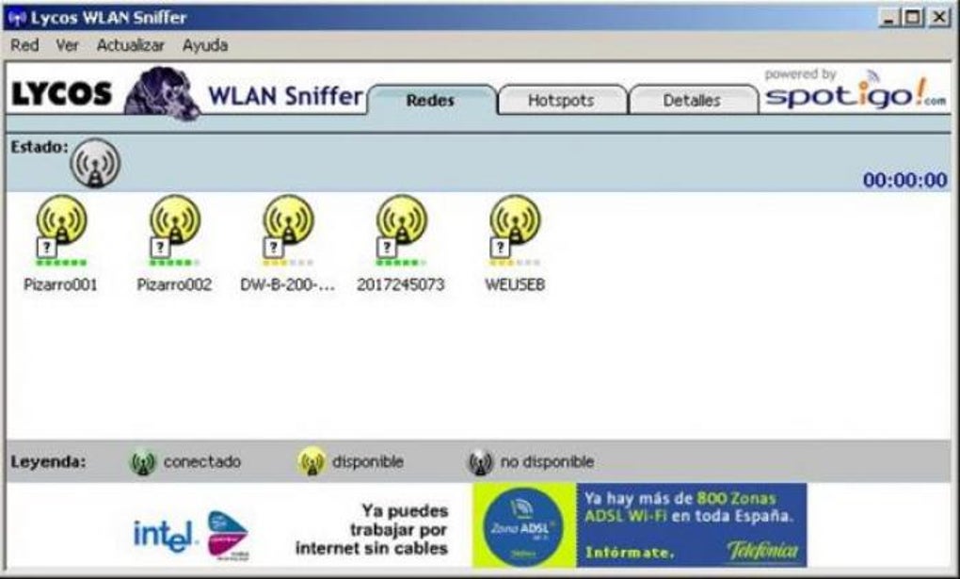This screenshot has width=960, height=579.
Task: Click the signal strength bar under WEUSEB
Action: click(x=515, y=263)
